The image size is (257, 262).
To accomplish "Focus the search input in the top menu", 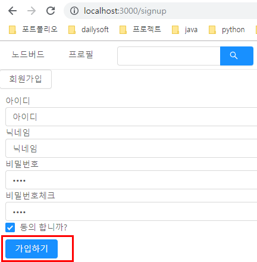I will coord(169,56).
